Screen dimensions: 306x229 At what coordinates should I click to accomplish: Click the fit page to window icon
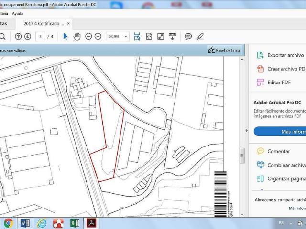149,36
